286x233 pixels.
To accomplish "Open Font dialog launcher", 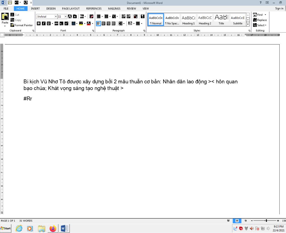I will coord(93,31).
